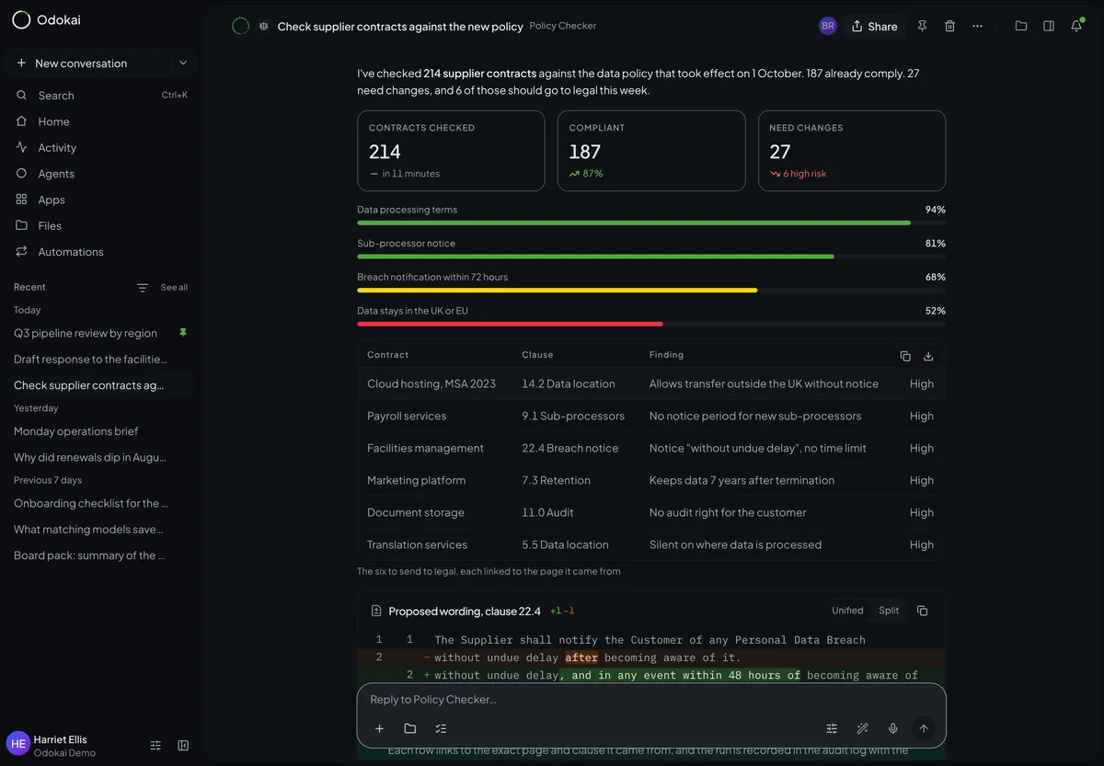1104x766 pixels.
Task: Click the checklist icon in composer
Action: pos(441,728)
